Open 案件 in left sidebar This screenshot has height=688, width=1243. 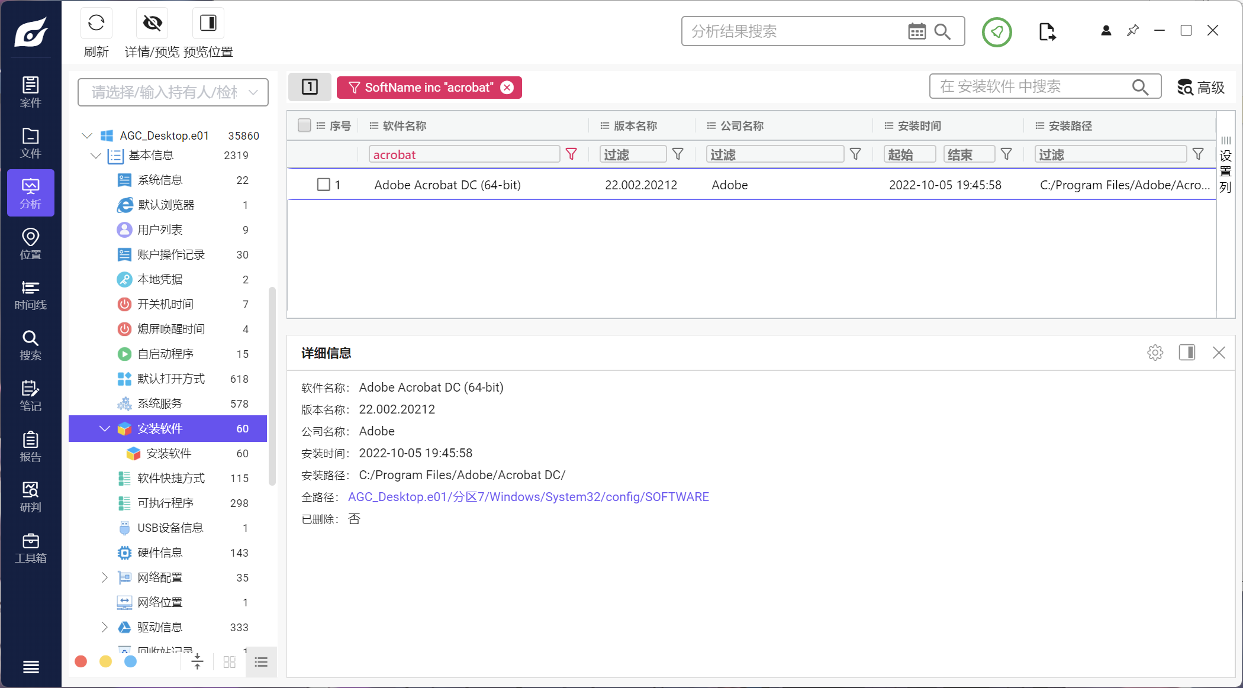pos(31,92)
